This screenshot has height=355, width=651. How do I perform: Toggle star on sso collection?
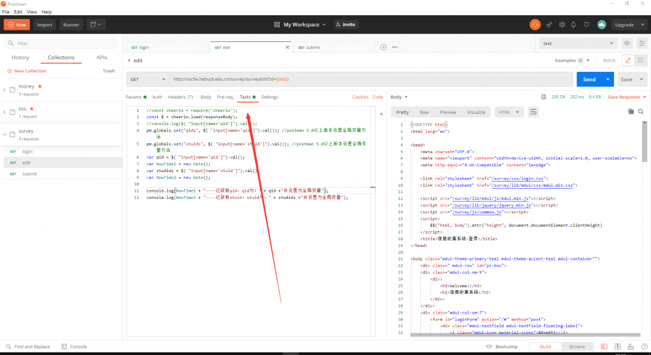click(31, 109)
